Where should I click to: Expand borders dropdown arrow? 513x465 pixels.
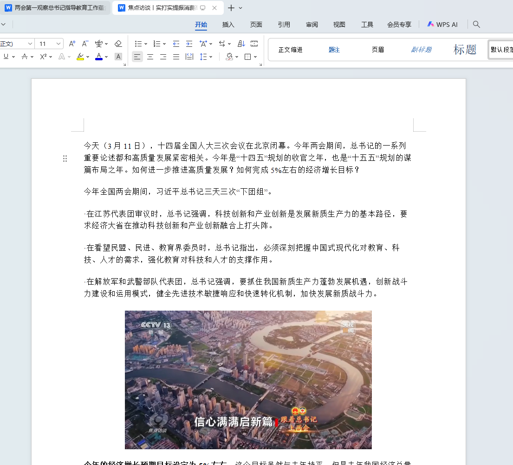coord(255,57)
